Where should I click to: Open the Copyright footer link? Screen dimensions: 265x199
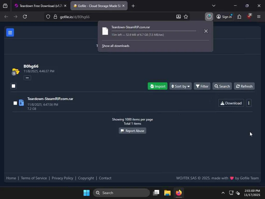pos(86,178)
